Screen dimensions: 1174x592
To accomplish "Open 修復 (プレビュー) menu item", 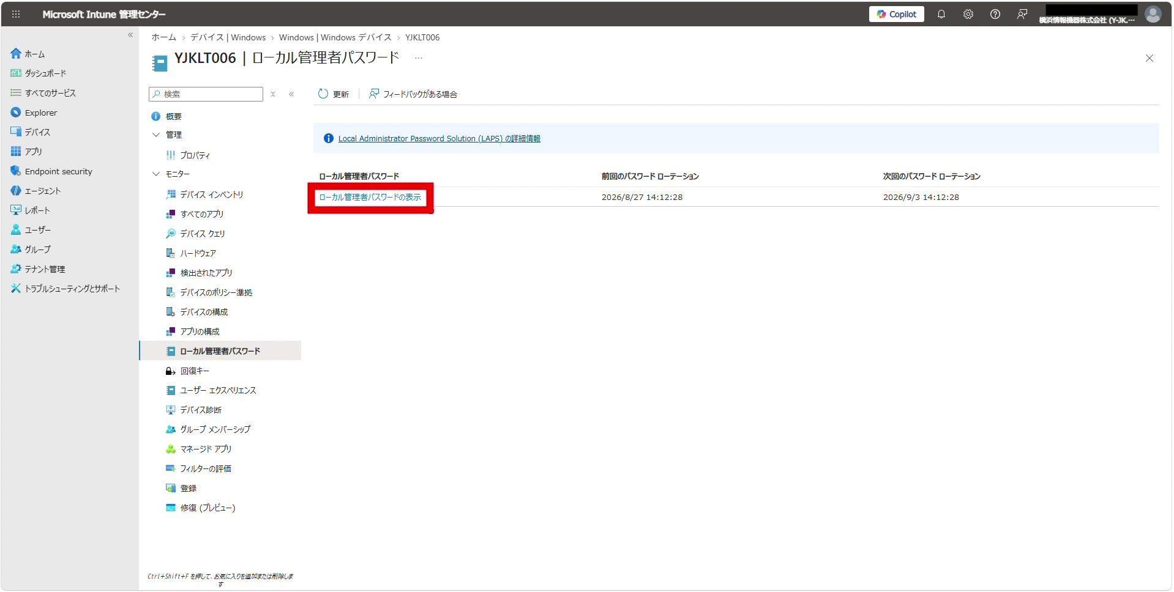I will [x=208, y=508].
